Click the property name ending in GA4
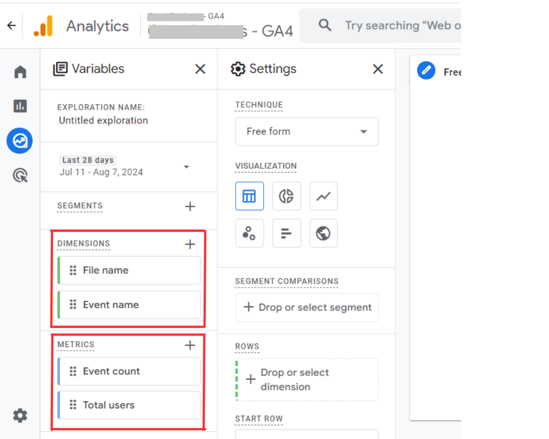The width and height of the screenshot is (549, 439). pyautogui.click(x=221, y=31)
